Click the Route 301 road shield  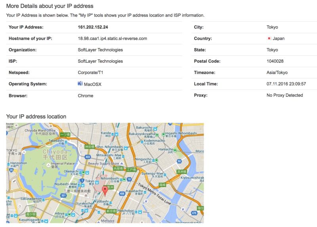63,195
